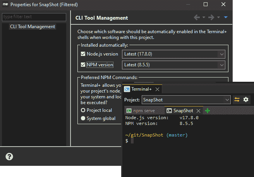Screen dimensions: 254x177
Task: Select the System global radio button
Action: click(x=83, y=118)
